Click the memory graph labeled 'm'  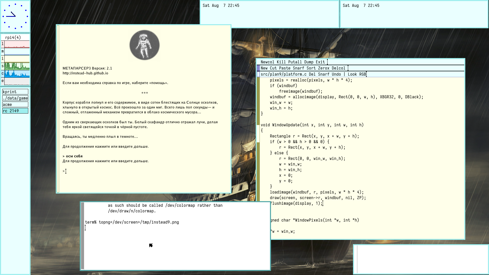click(x=17, y=52)
